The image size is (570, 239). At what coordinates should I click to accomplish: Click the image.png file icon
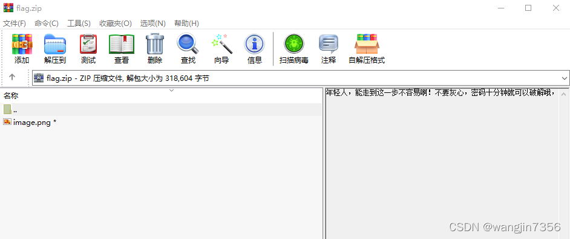7,122
